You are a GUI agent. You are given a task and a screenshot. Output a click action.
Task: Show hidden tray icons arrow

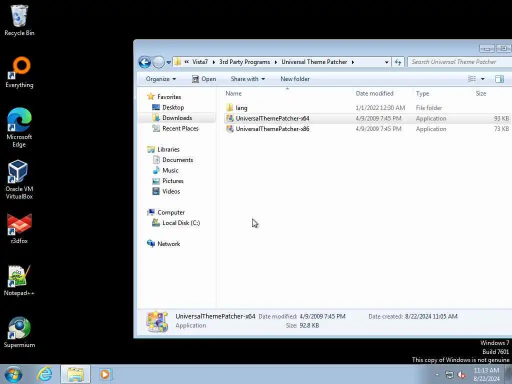click(x=437, y=374)
